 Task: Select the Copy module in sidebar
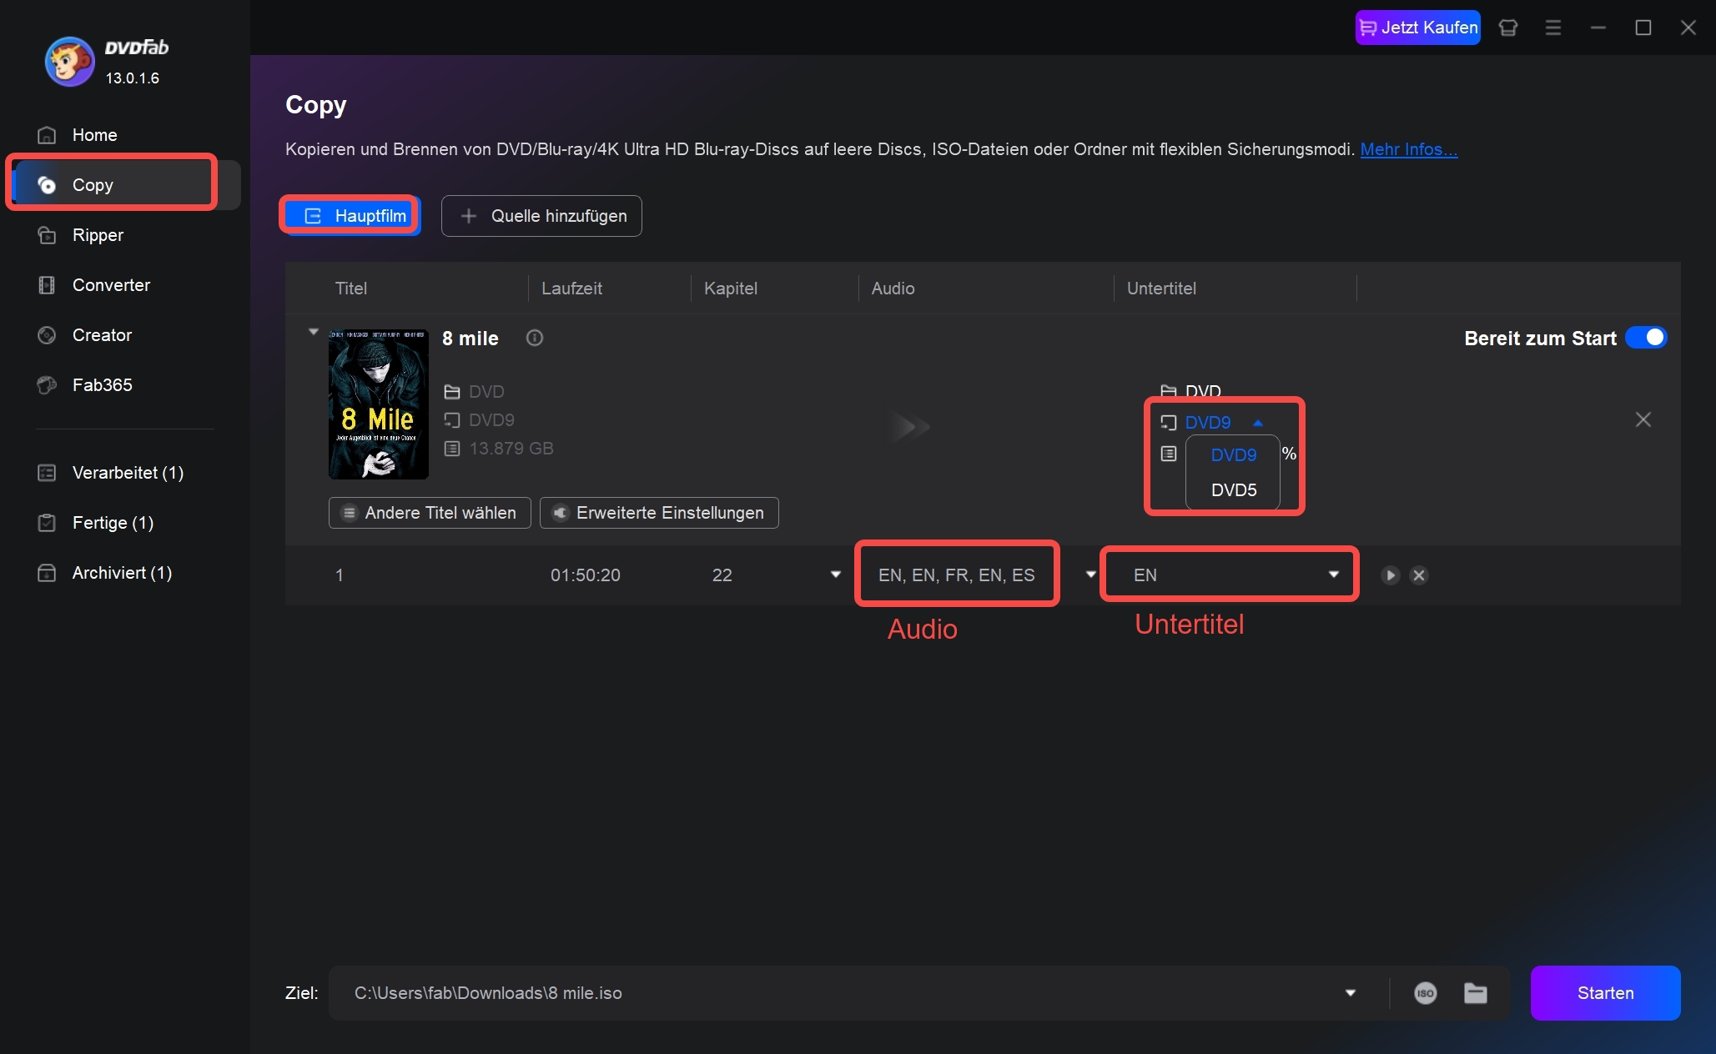tap(125, 185)
